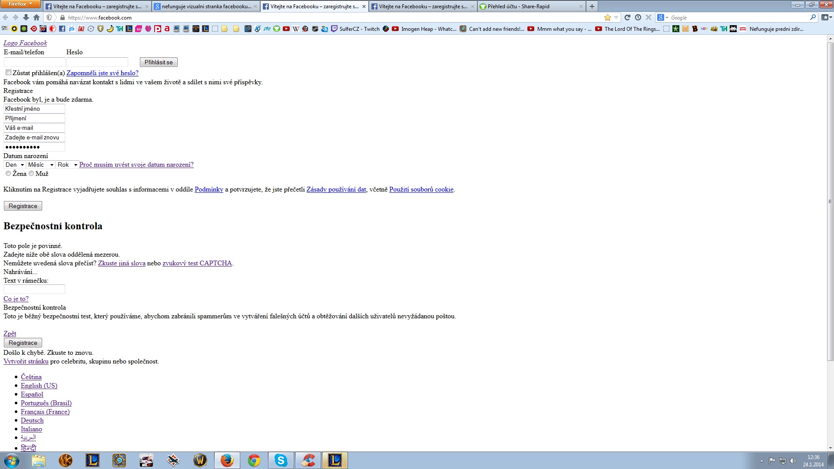Open The Lord Of The Rings bookmark
Screen dimensions: 834x469
point(628,29)
